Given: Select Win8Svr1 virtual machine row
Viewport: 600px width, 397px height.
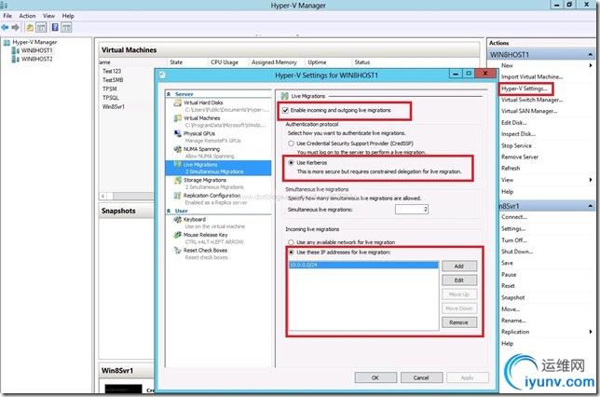Looking at the screenshot, I should tap(114, 107).
